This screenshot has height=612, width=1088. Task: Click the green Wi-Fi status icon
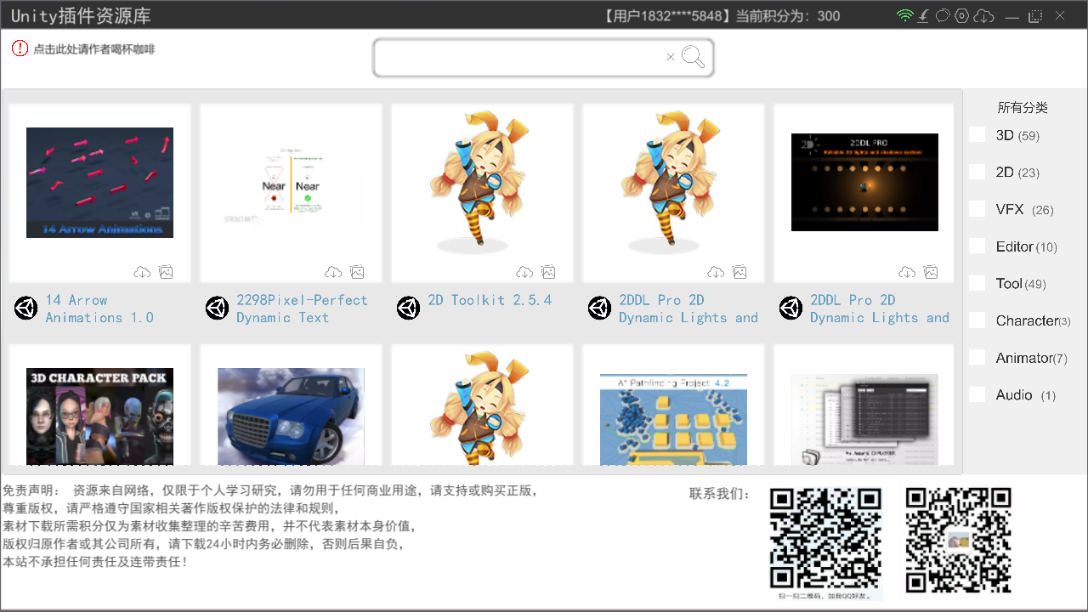tap(905, 15)
